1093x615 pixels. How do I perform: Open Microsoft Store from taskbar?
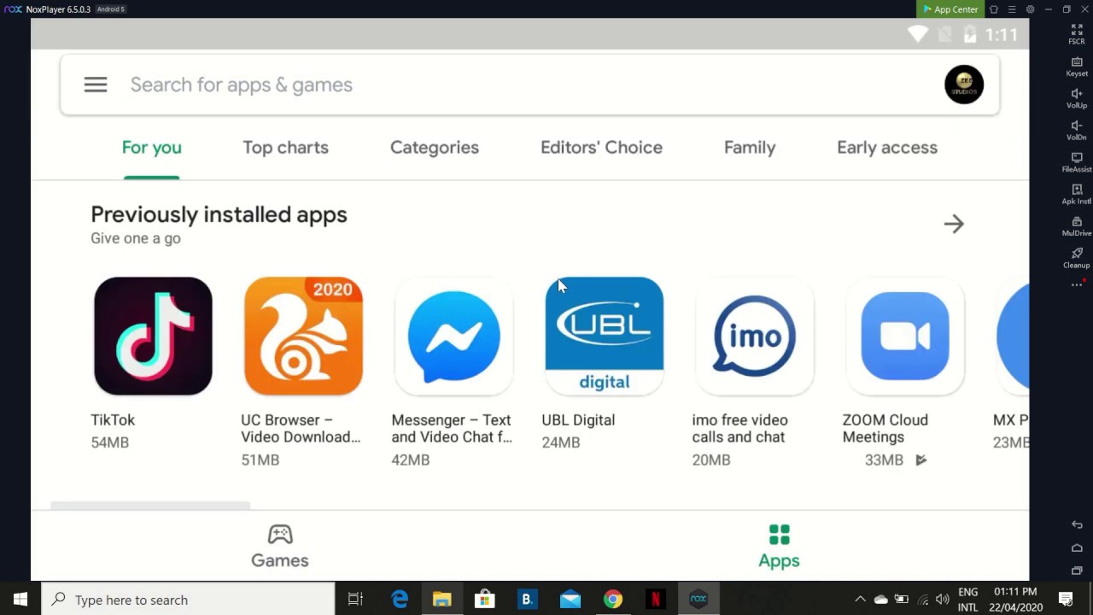pyautogui.click(x=484, y=600)
